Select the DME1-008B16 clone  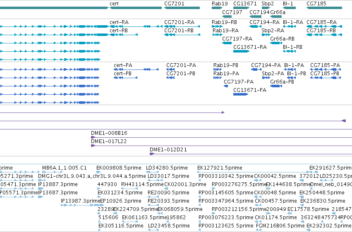(221, 137)
